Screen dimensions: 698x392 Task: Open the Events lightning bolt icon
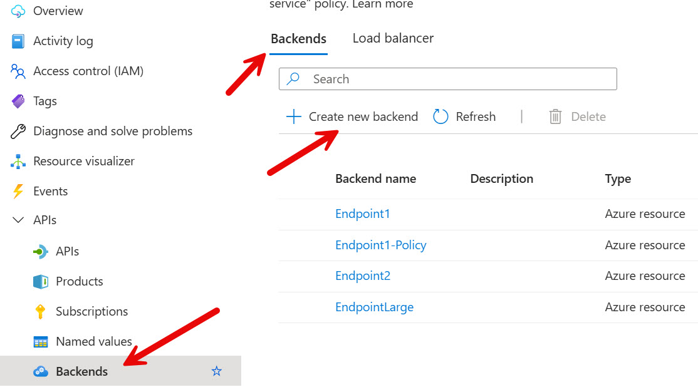[x=18, y=192]
